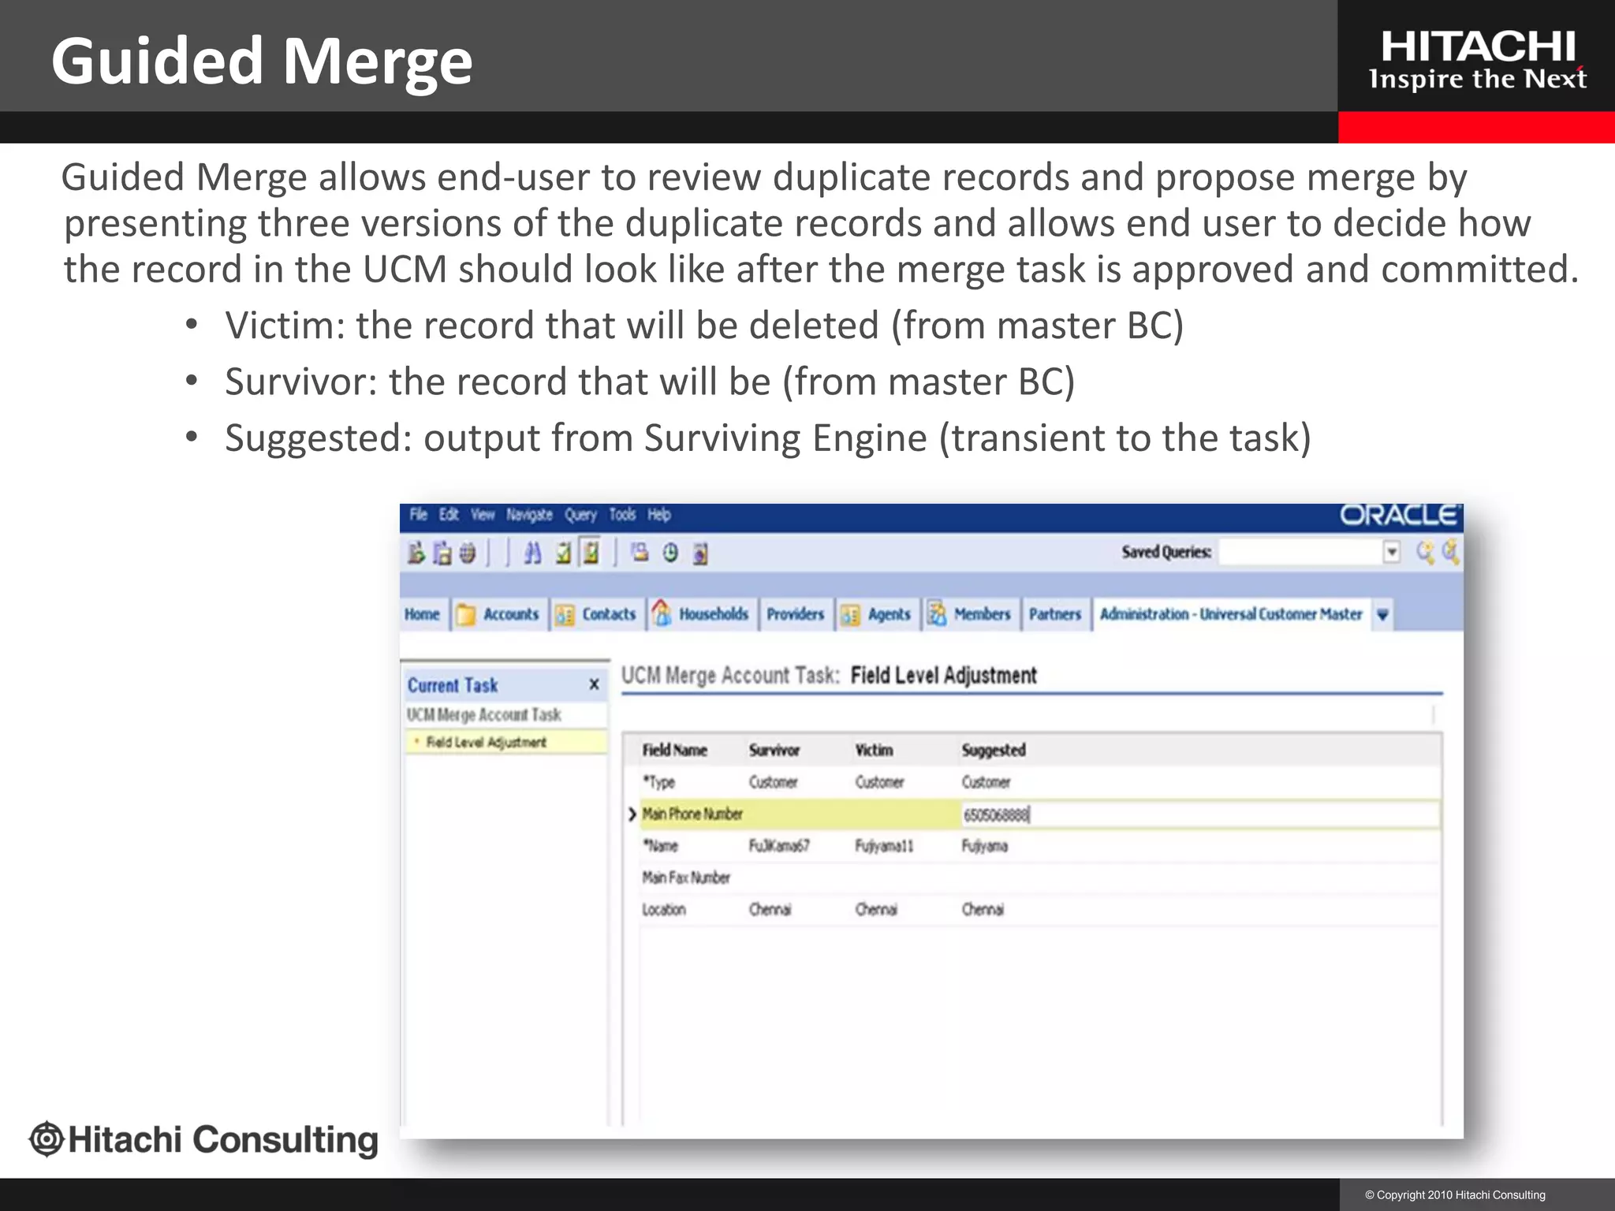
Task: Click the Suggested Location value Chennai
Action: point(983,910)
